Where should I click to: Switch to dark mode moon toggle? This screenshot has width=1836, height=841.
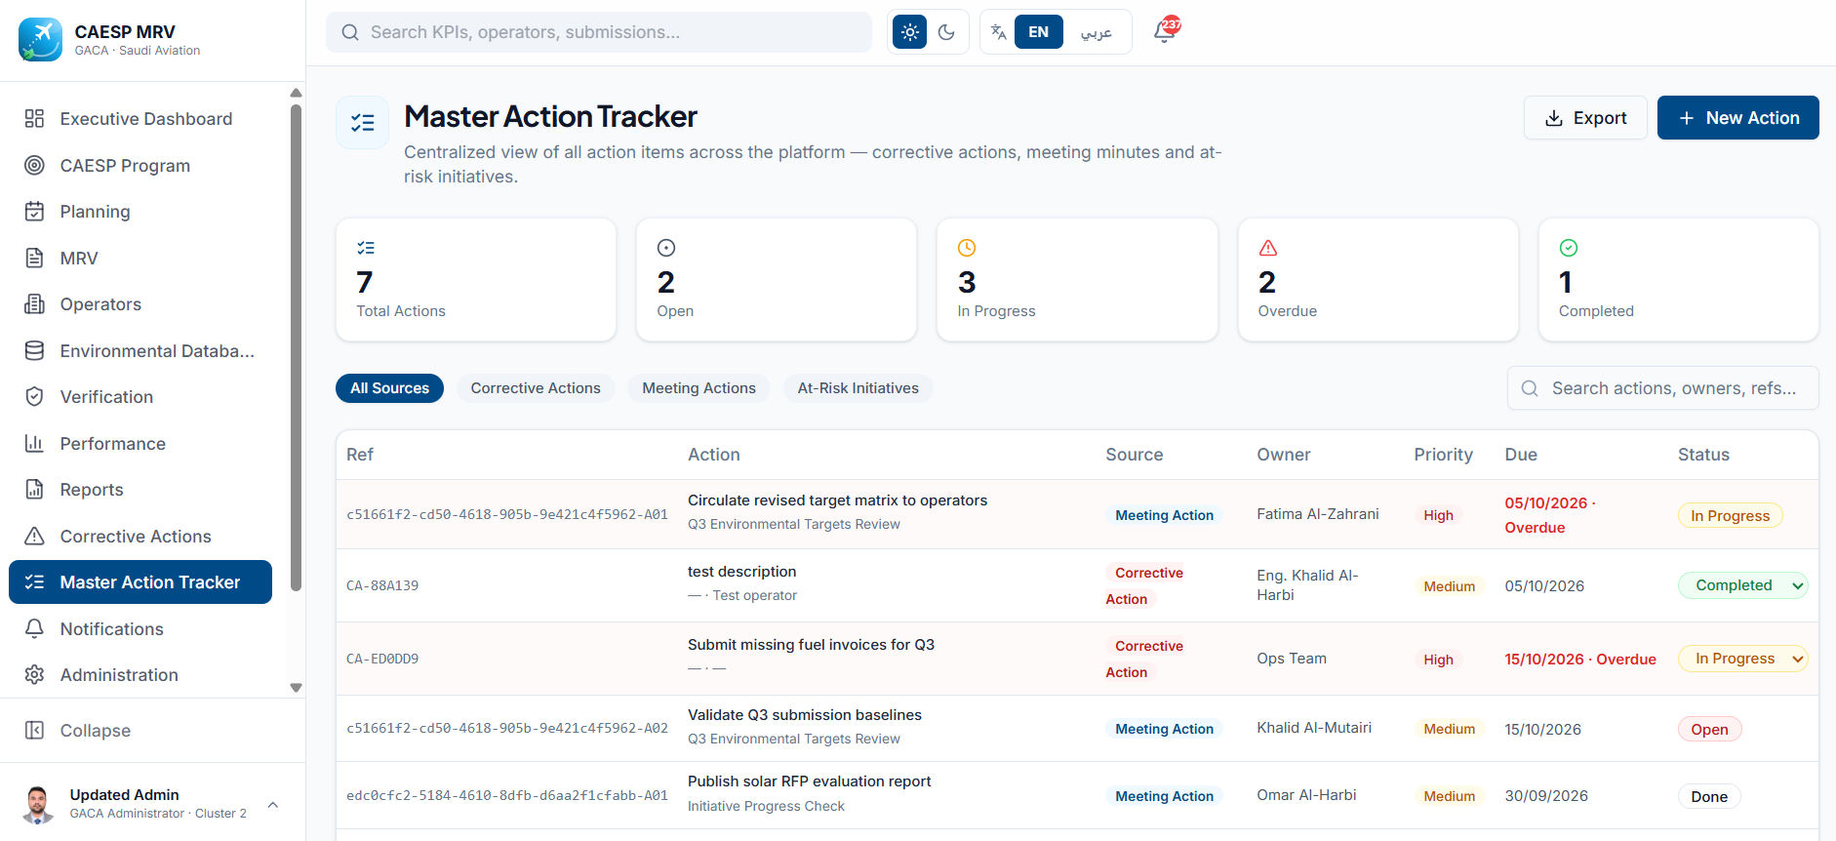click(x=946, y=32)
